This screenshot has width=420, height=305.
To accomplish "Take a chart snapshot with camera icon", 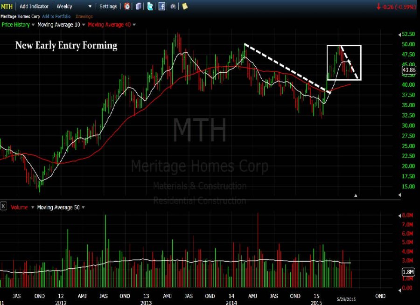I will tap(173, 6).
